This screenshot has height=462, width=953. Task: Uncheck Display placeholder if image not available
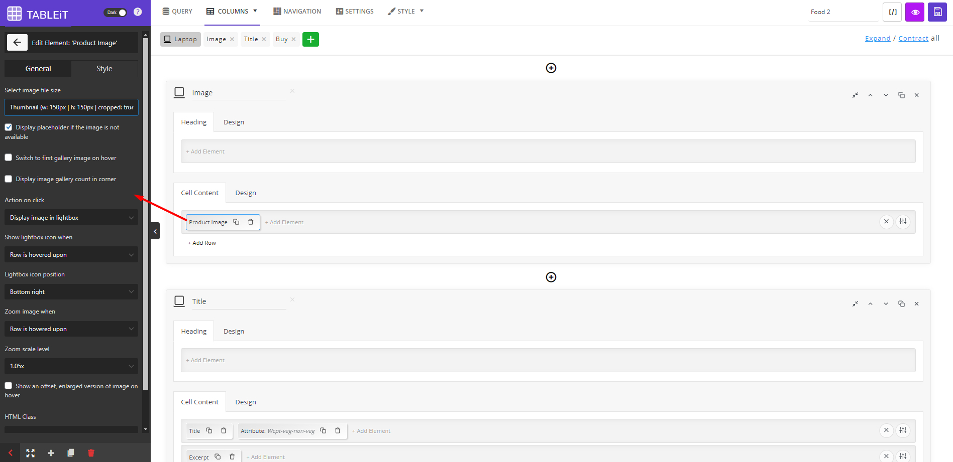[x=9, y=127]
